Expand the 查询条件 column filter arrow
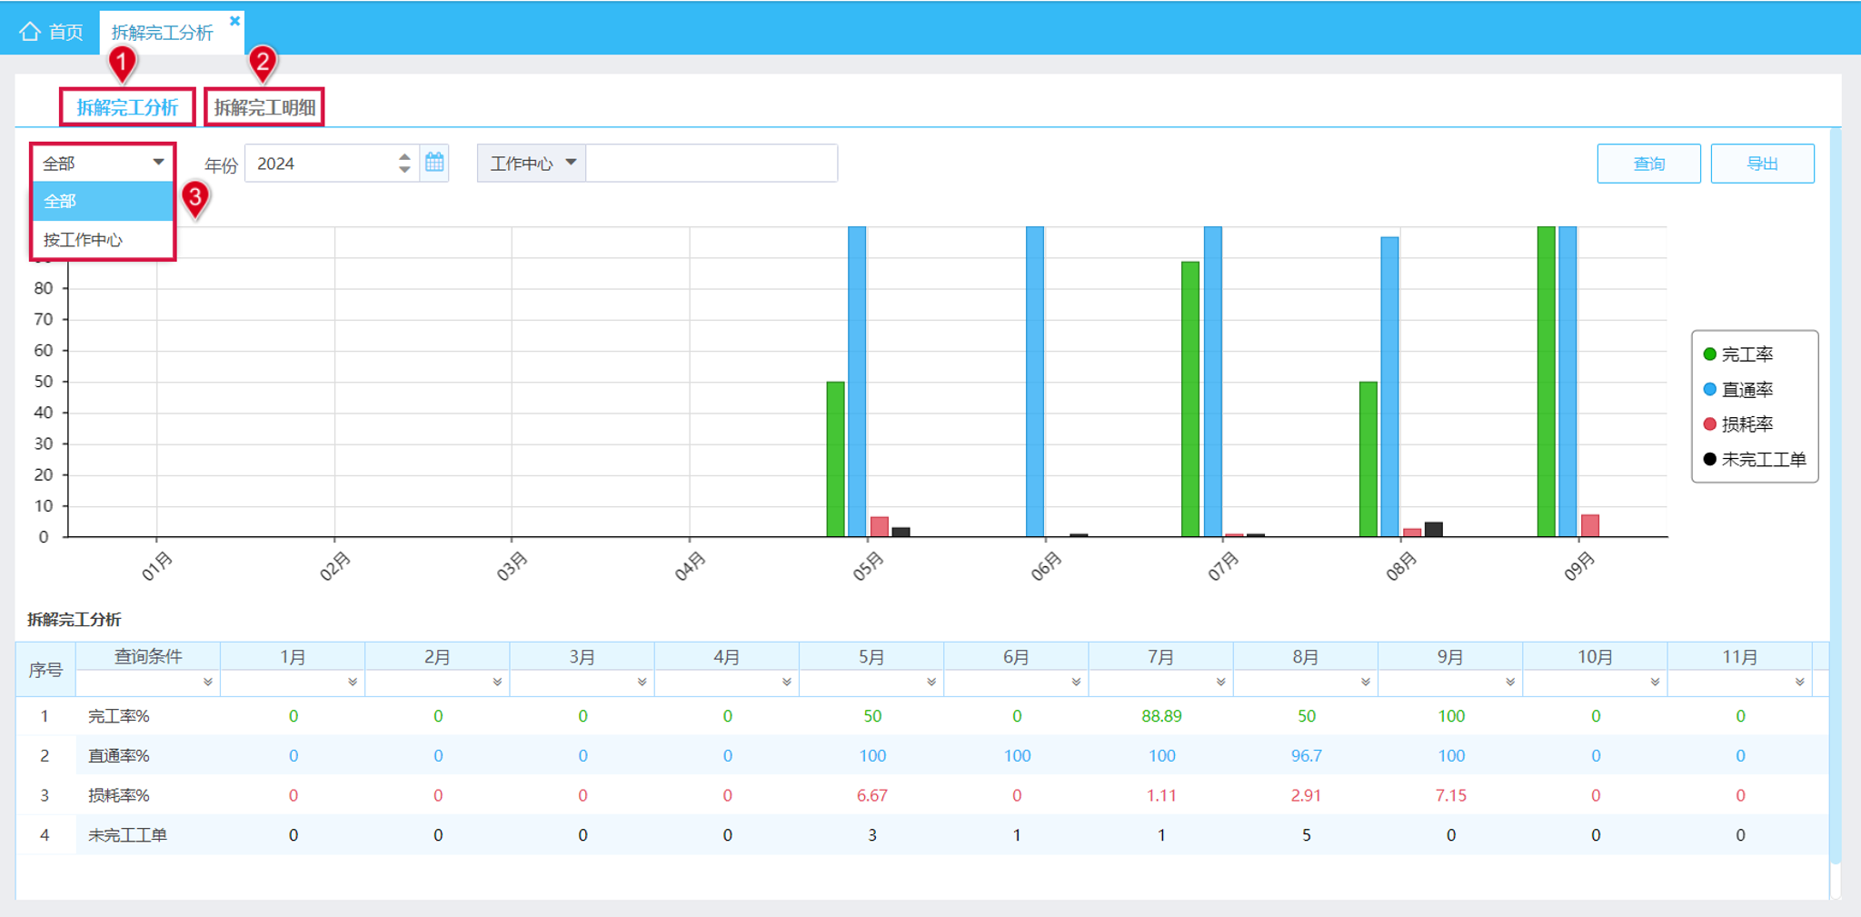Image resolution: width=1861 pixels, height=917 pixels. click(208, 682)
